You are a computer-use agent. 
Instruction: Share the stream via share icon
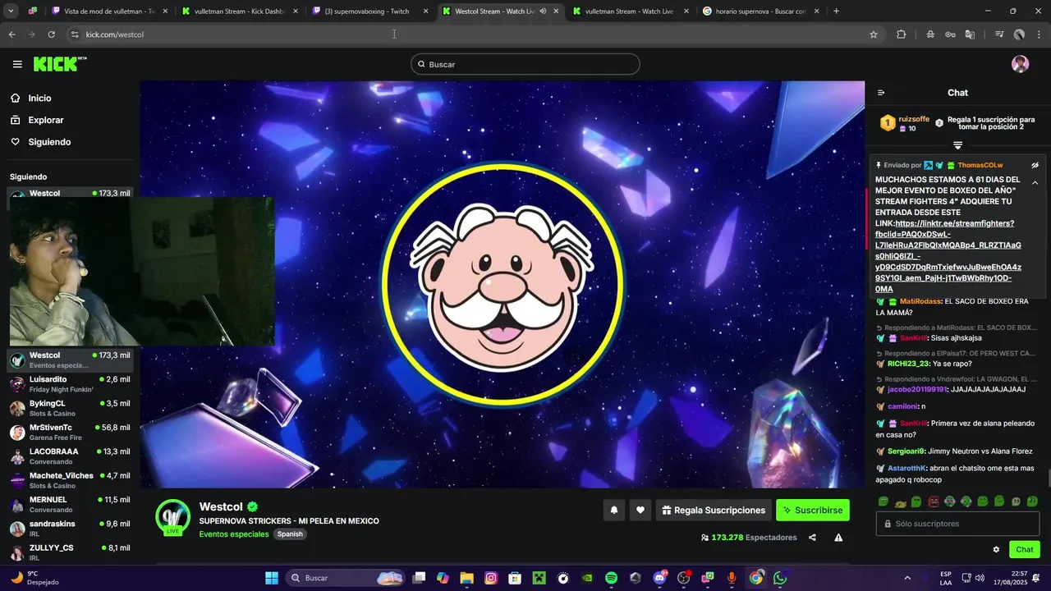(812, 538)
